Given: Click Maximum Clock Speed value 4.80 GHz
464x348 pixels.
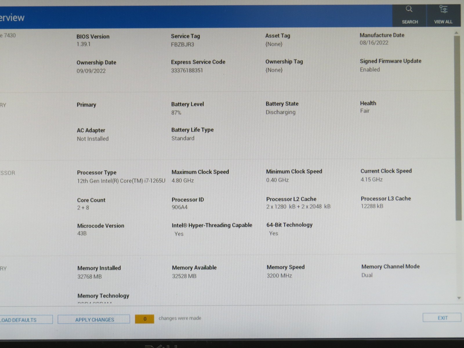Looking at the screenshot, I should (183, 181).
